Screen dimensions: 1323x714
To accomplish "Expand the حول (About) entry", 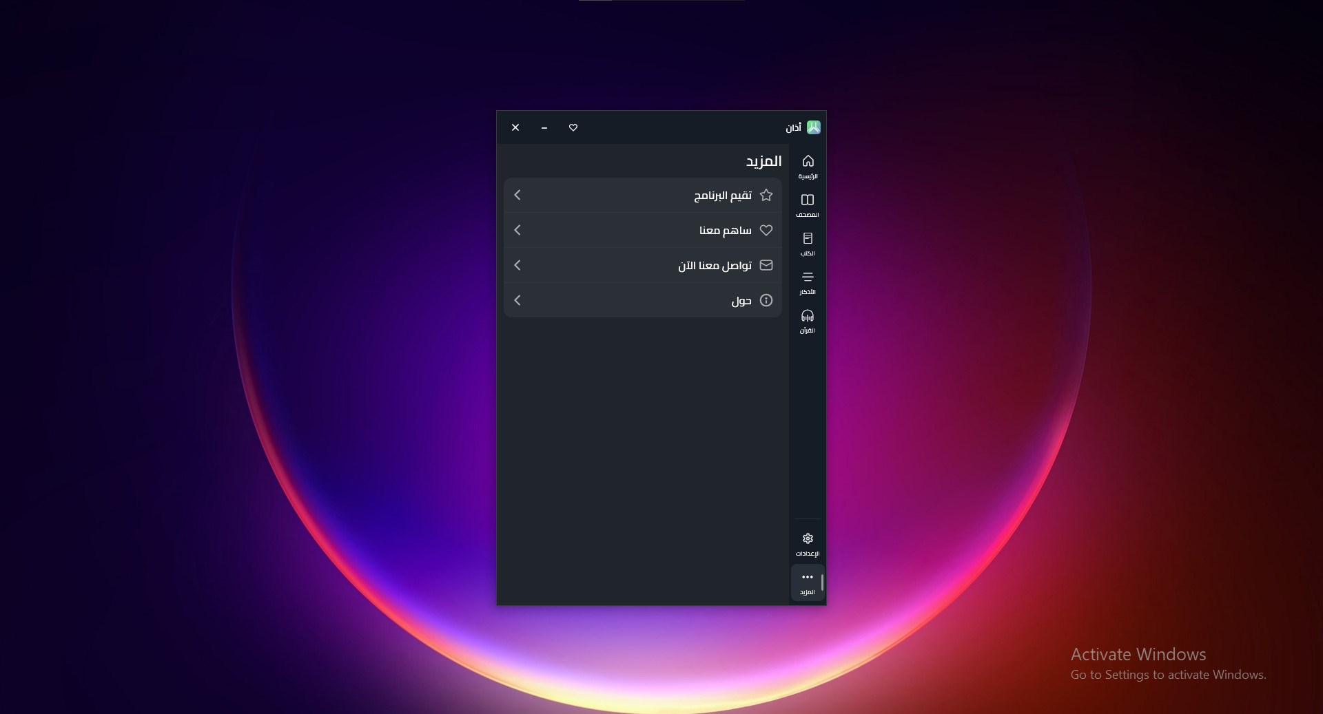I will tap(517, 300).
